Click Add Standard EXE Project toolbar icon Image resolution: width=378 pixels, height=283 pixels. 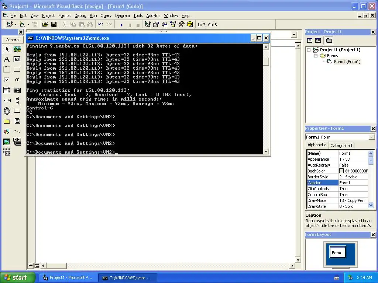pos(10,25)
